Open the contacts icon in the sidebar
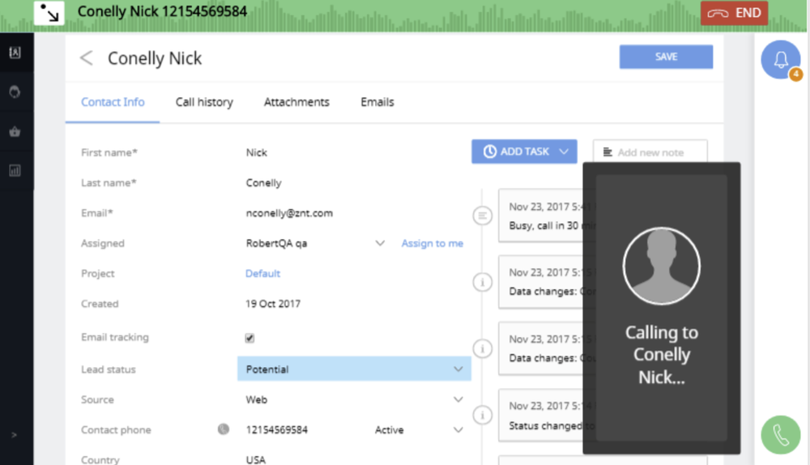810x465 pixels. [15, 52]
